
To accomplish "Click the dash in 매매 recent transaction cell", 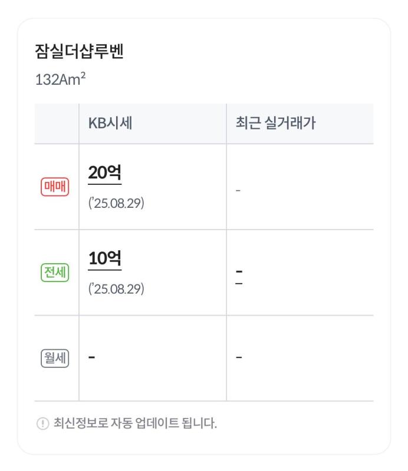I will 238,190.
